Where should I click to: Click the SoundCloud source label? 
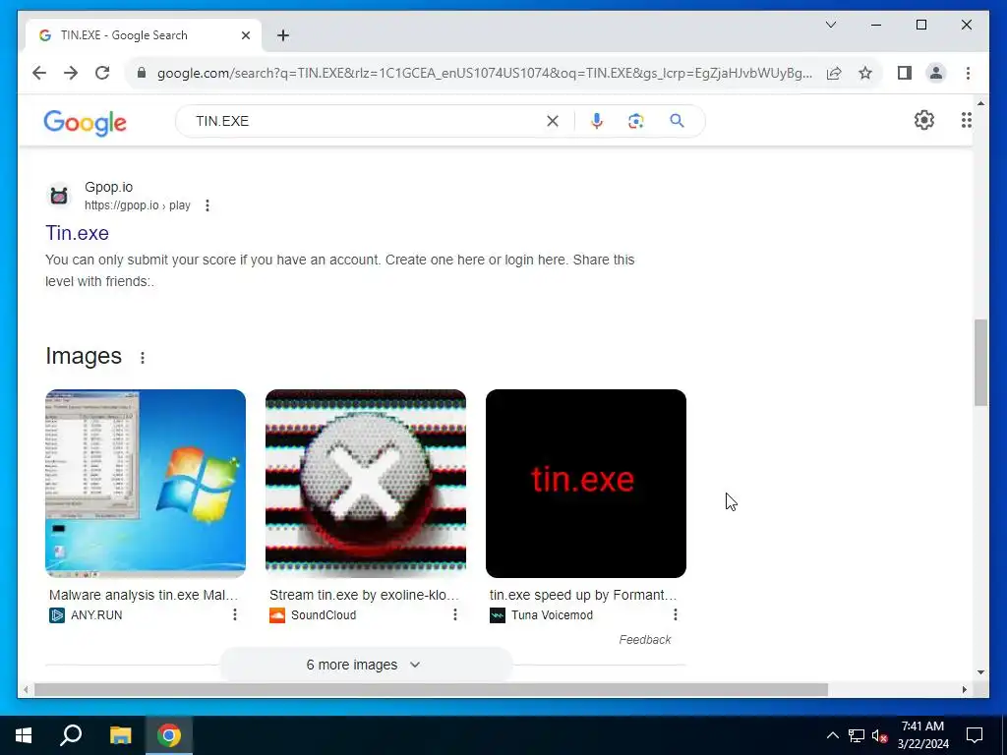[323, 615]
